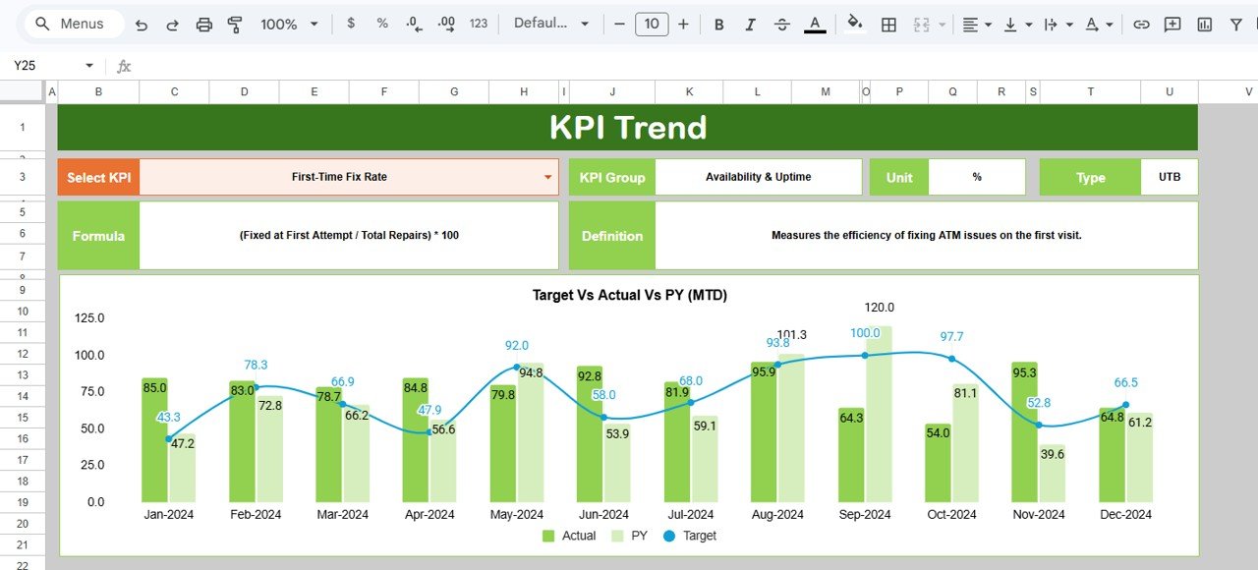Insert a link
1258x570 pixels.
click(x=1141, y=24)
